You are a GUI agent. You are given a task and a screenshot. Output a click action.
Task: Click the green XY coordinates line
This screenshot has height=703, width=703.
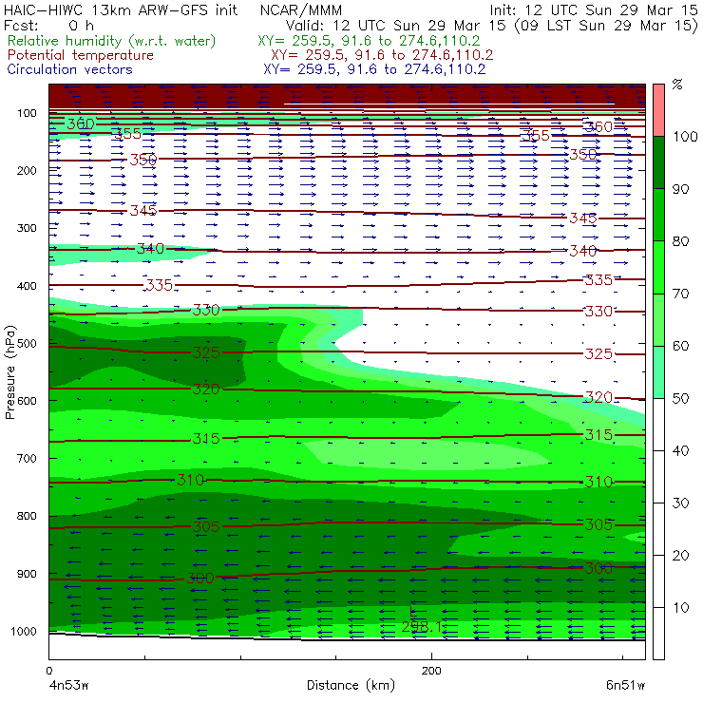point(369,41)
